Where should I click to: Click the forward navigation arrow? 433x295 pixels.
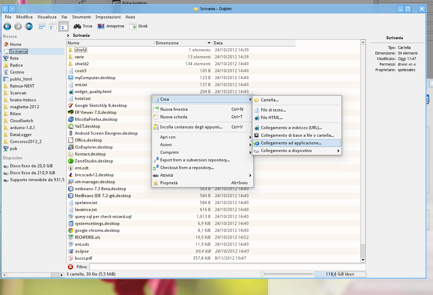[18, 26]
